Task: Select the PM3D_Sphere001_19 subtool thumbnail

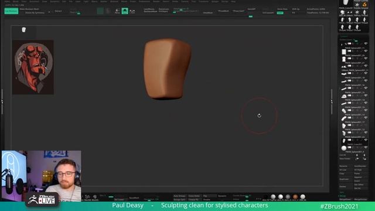Action: coord(344,103)
